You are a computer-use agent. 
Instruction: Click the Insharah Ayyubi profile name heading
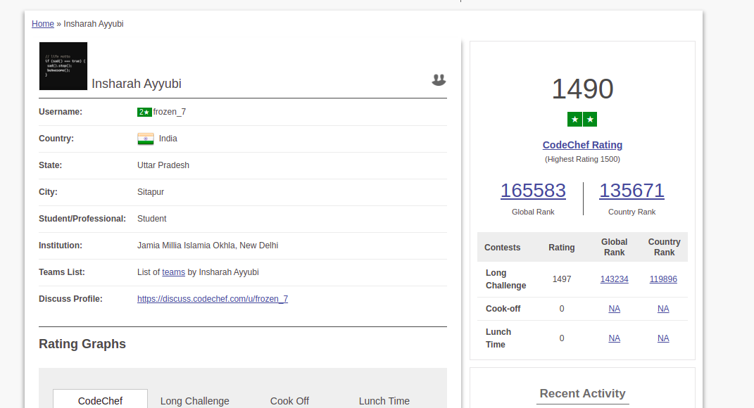tap(137, 84)
